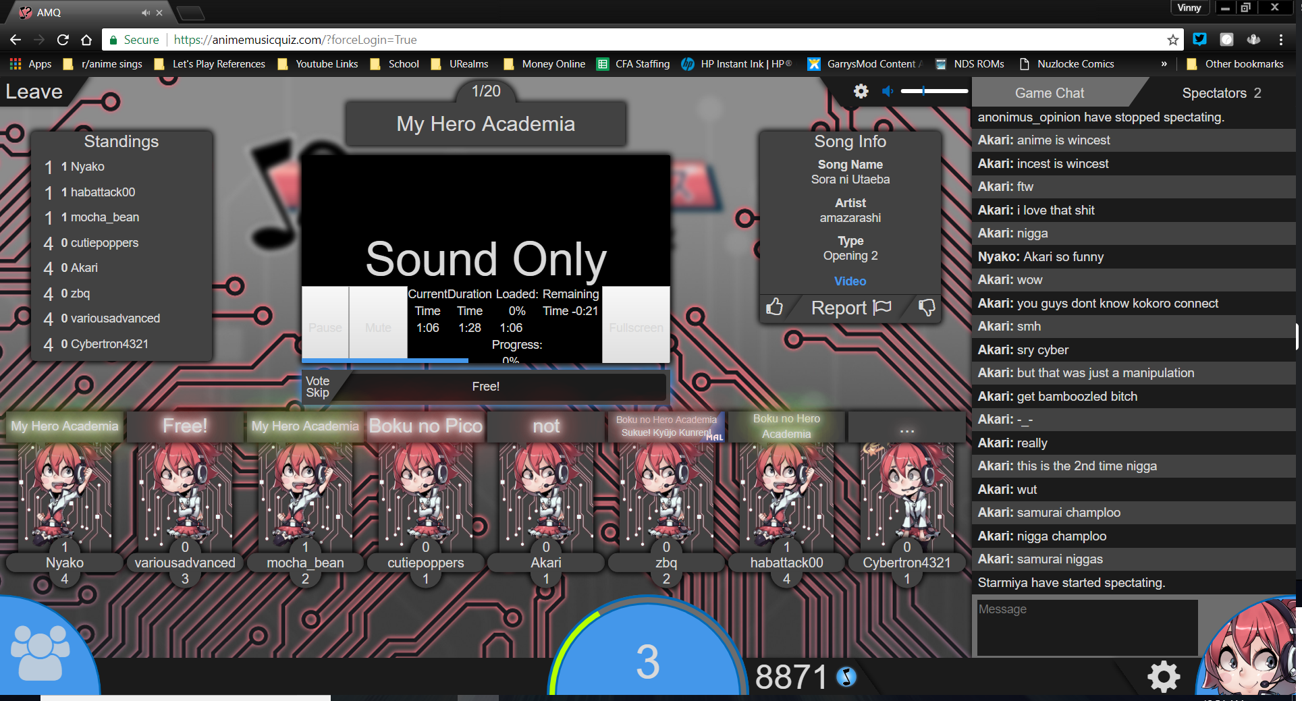The image size is (1302, 701).
Task: Open the CFA Staffing bookmark
Action: tap(633, 64)
